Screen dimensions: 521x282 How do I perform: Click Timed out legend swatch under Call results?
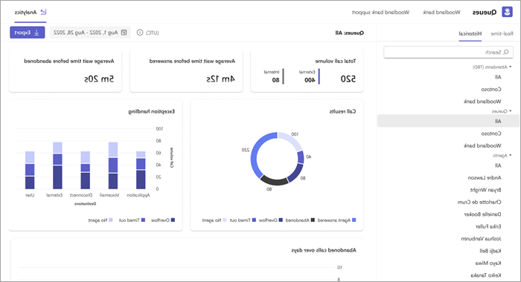click(x=254, y=220)
